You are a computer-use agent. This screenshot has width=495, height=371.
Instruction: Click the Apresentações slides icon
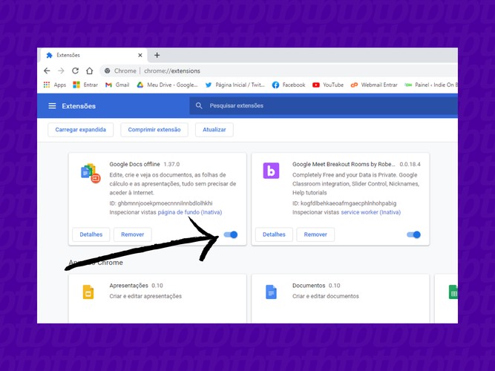(x=88, y=292)
